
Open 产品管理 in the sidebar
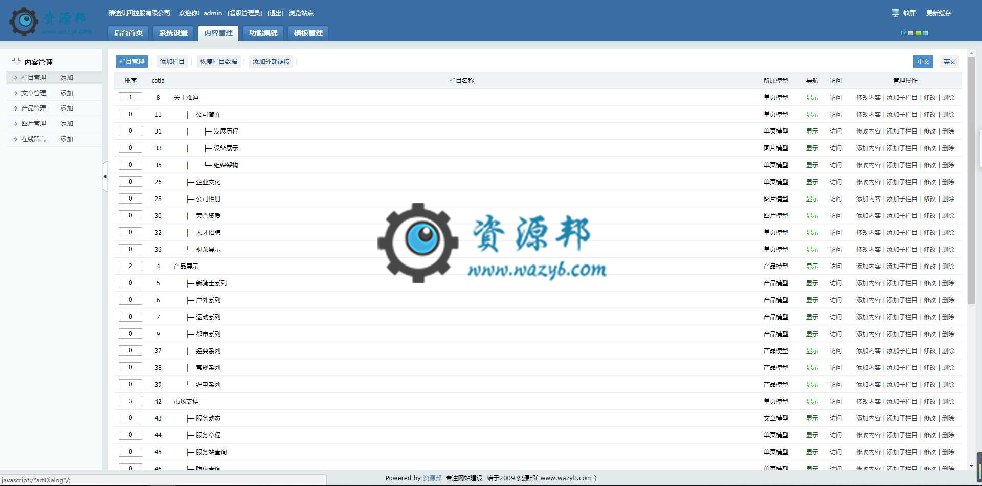pyautogui.click(x=34, y=108)
